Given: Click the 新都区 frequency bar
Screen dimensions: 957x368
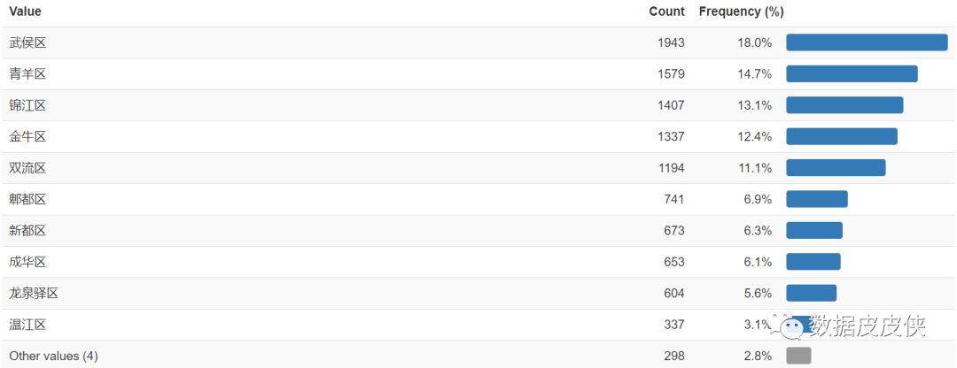Looking at the screenshot, I should pyautogui.click(x=814, y=230).
